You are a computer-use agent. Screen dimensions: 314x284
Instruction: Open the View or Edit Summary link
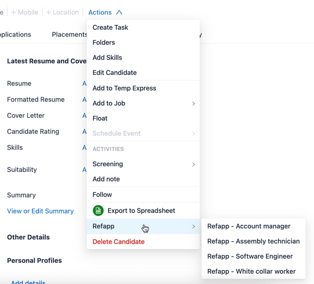pyautogui.click(x=40, y=211)
